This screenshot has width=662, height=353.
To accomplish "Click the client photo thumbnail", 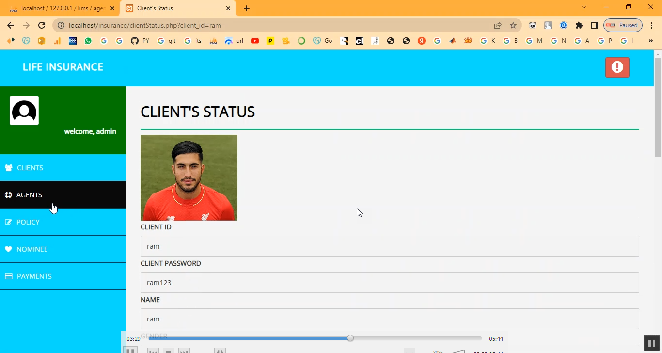I will coord(189,177).
